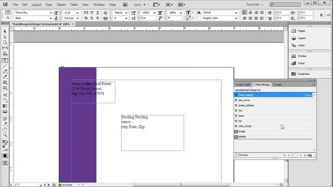Select the Selection tool arrow

click(5, 31)
